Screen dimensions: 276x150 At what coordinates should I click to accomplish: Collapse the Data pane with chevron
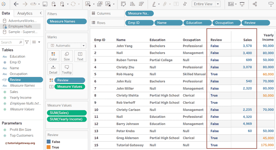pyautogui.click(x=41, y=13)
